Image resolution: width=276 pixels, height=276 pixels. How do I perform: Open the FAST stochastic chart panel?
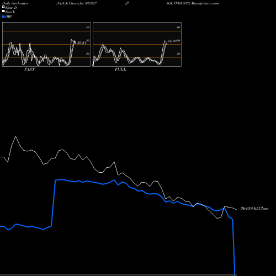click(46, 44)
